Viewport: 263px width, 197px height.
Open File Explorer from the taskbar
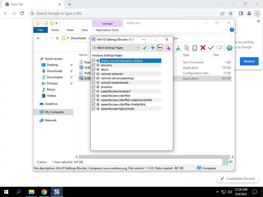(x=31, y=192)
